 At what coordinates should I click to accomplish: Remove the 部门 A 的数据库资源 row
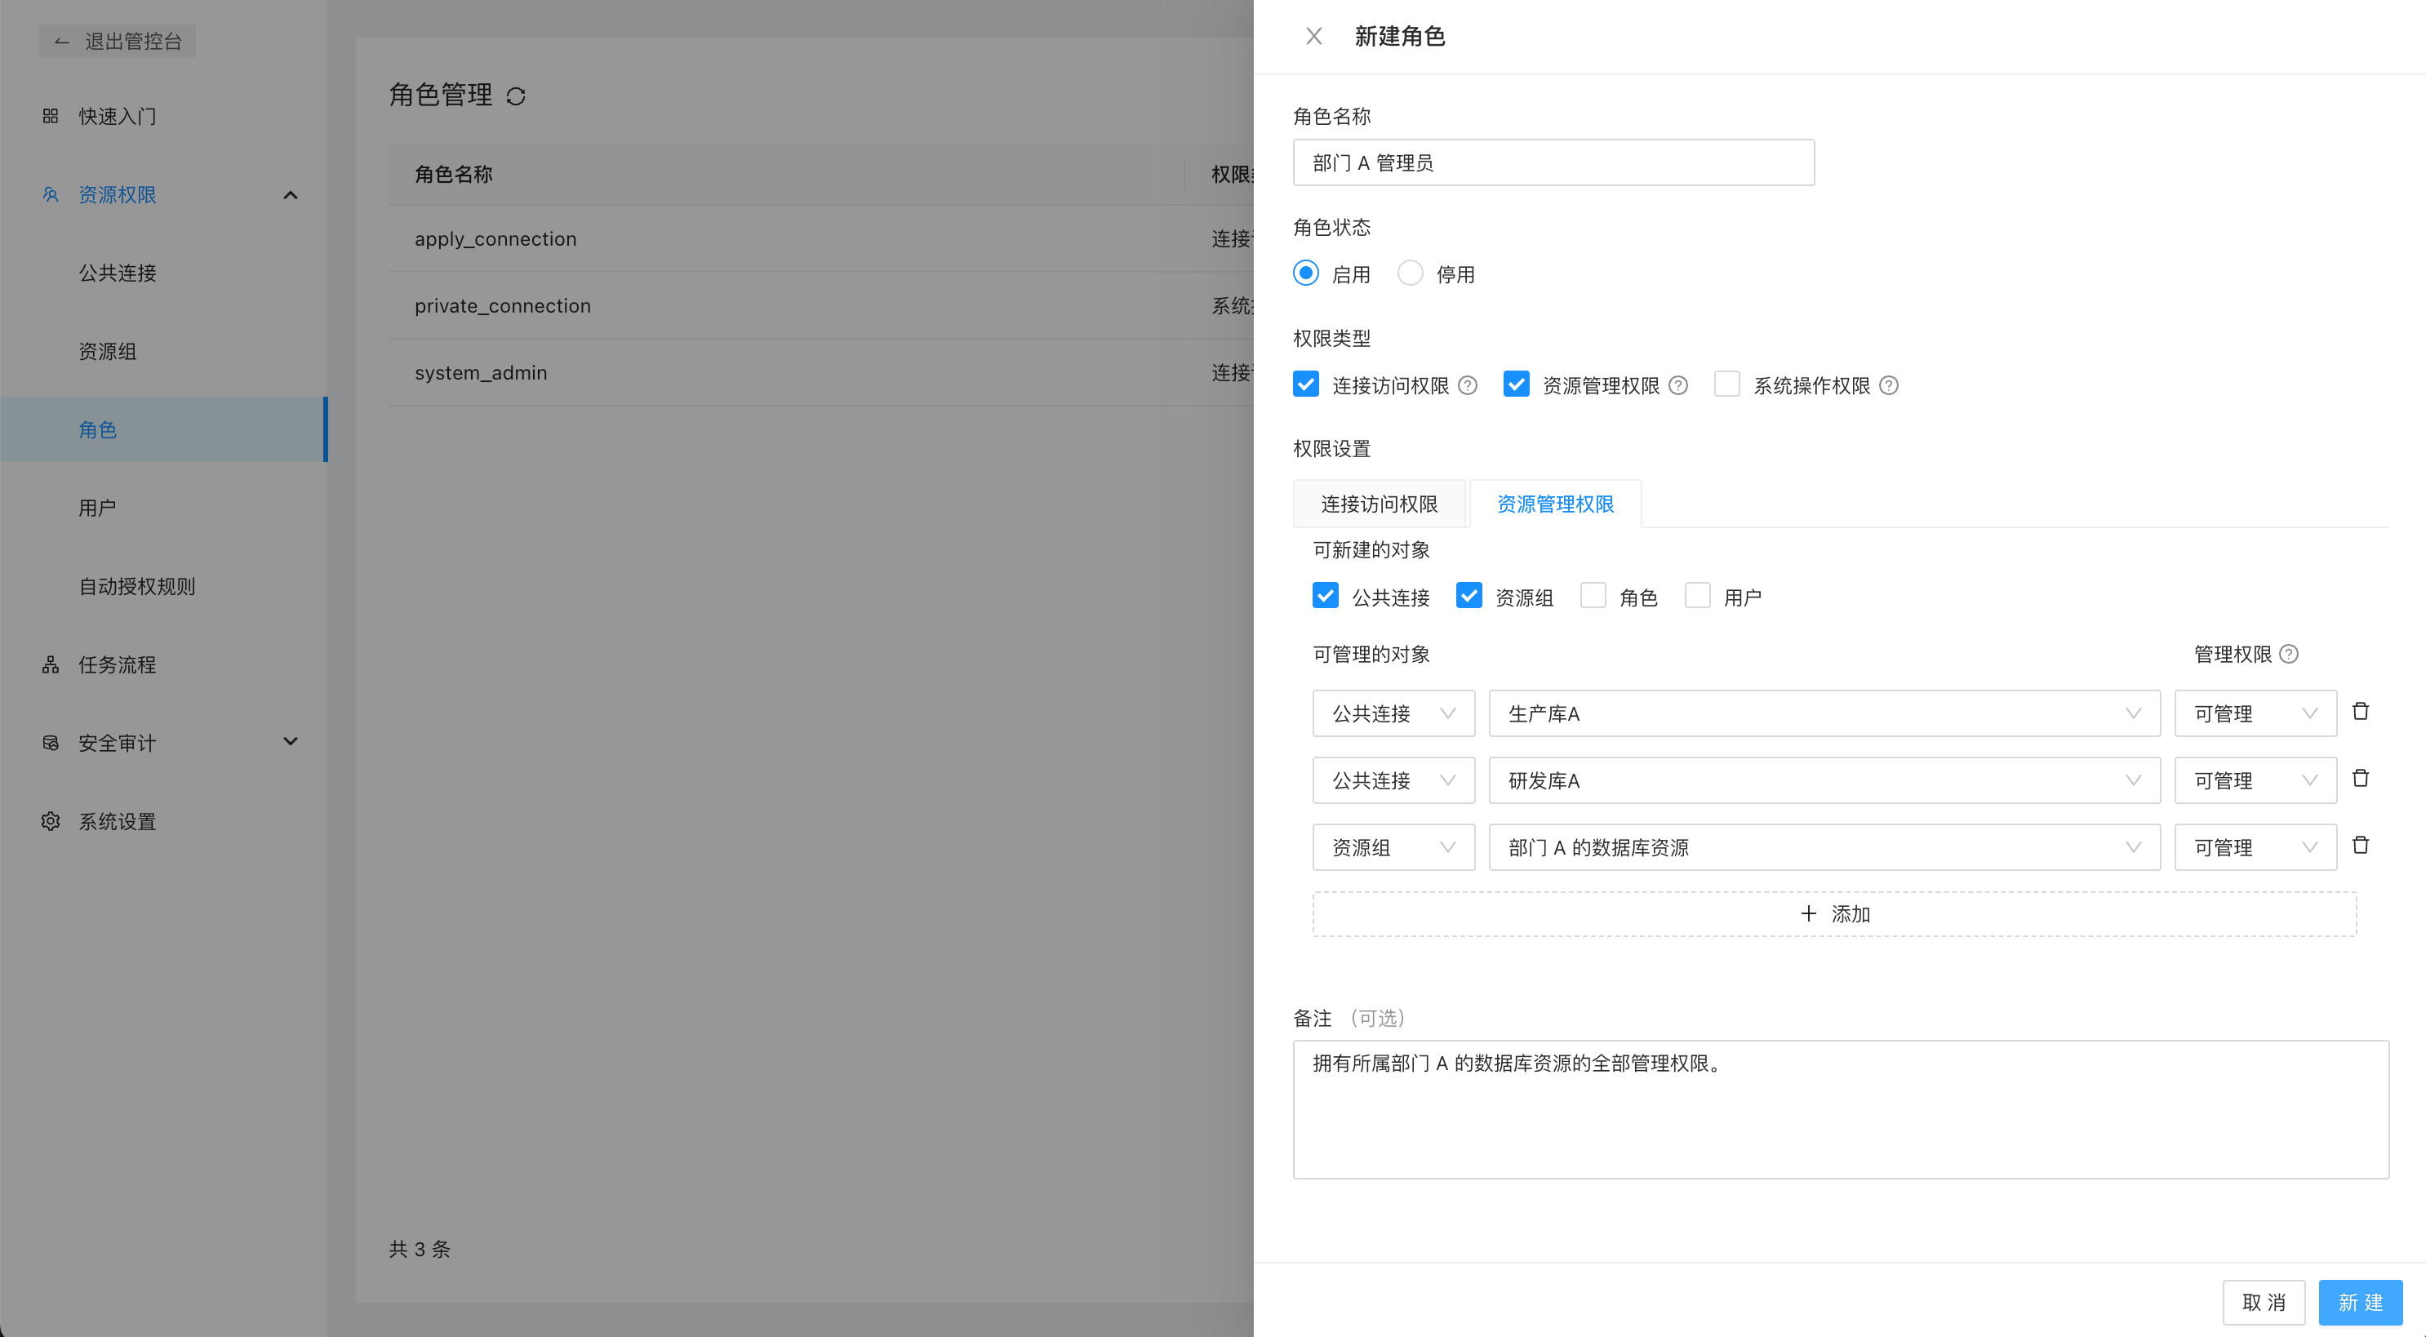(2360, 846)
